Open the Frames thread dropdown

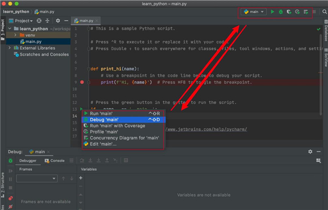[37, 178]
